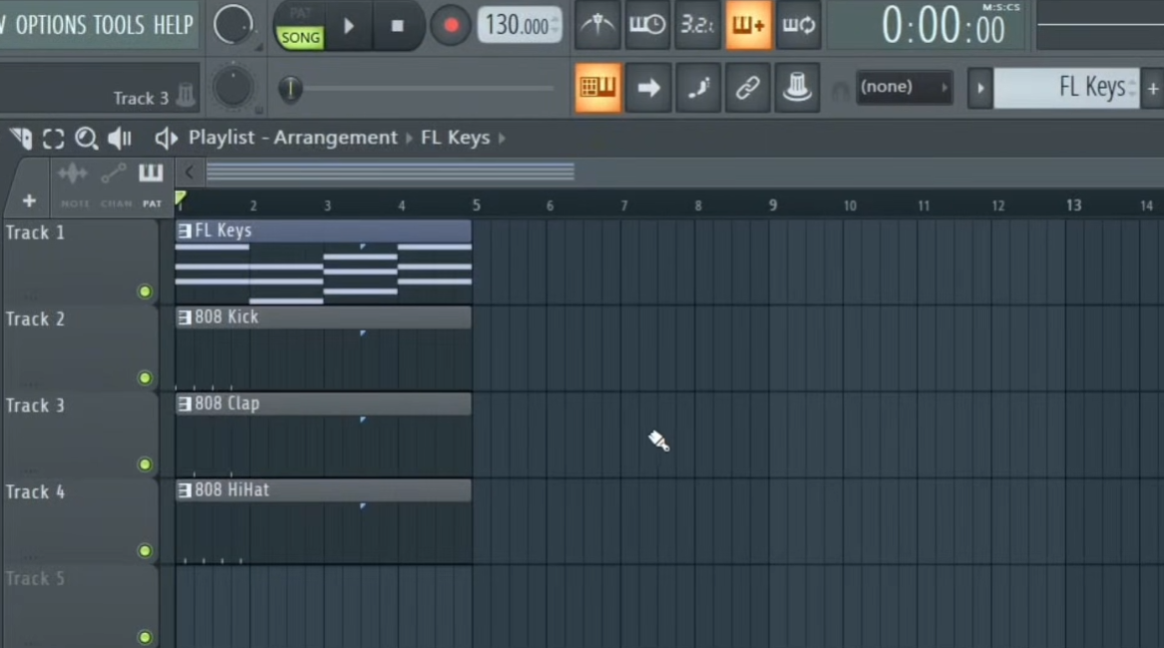The height and width of the screenshot is (648, 1164).
Task: Click FL Keys breadcrumb
Action: click(x=455, y=138)
